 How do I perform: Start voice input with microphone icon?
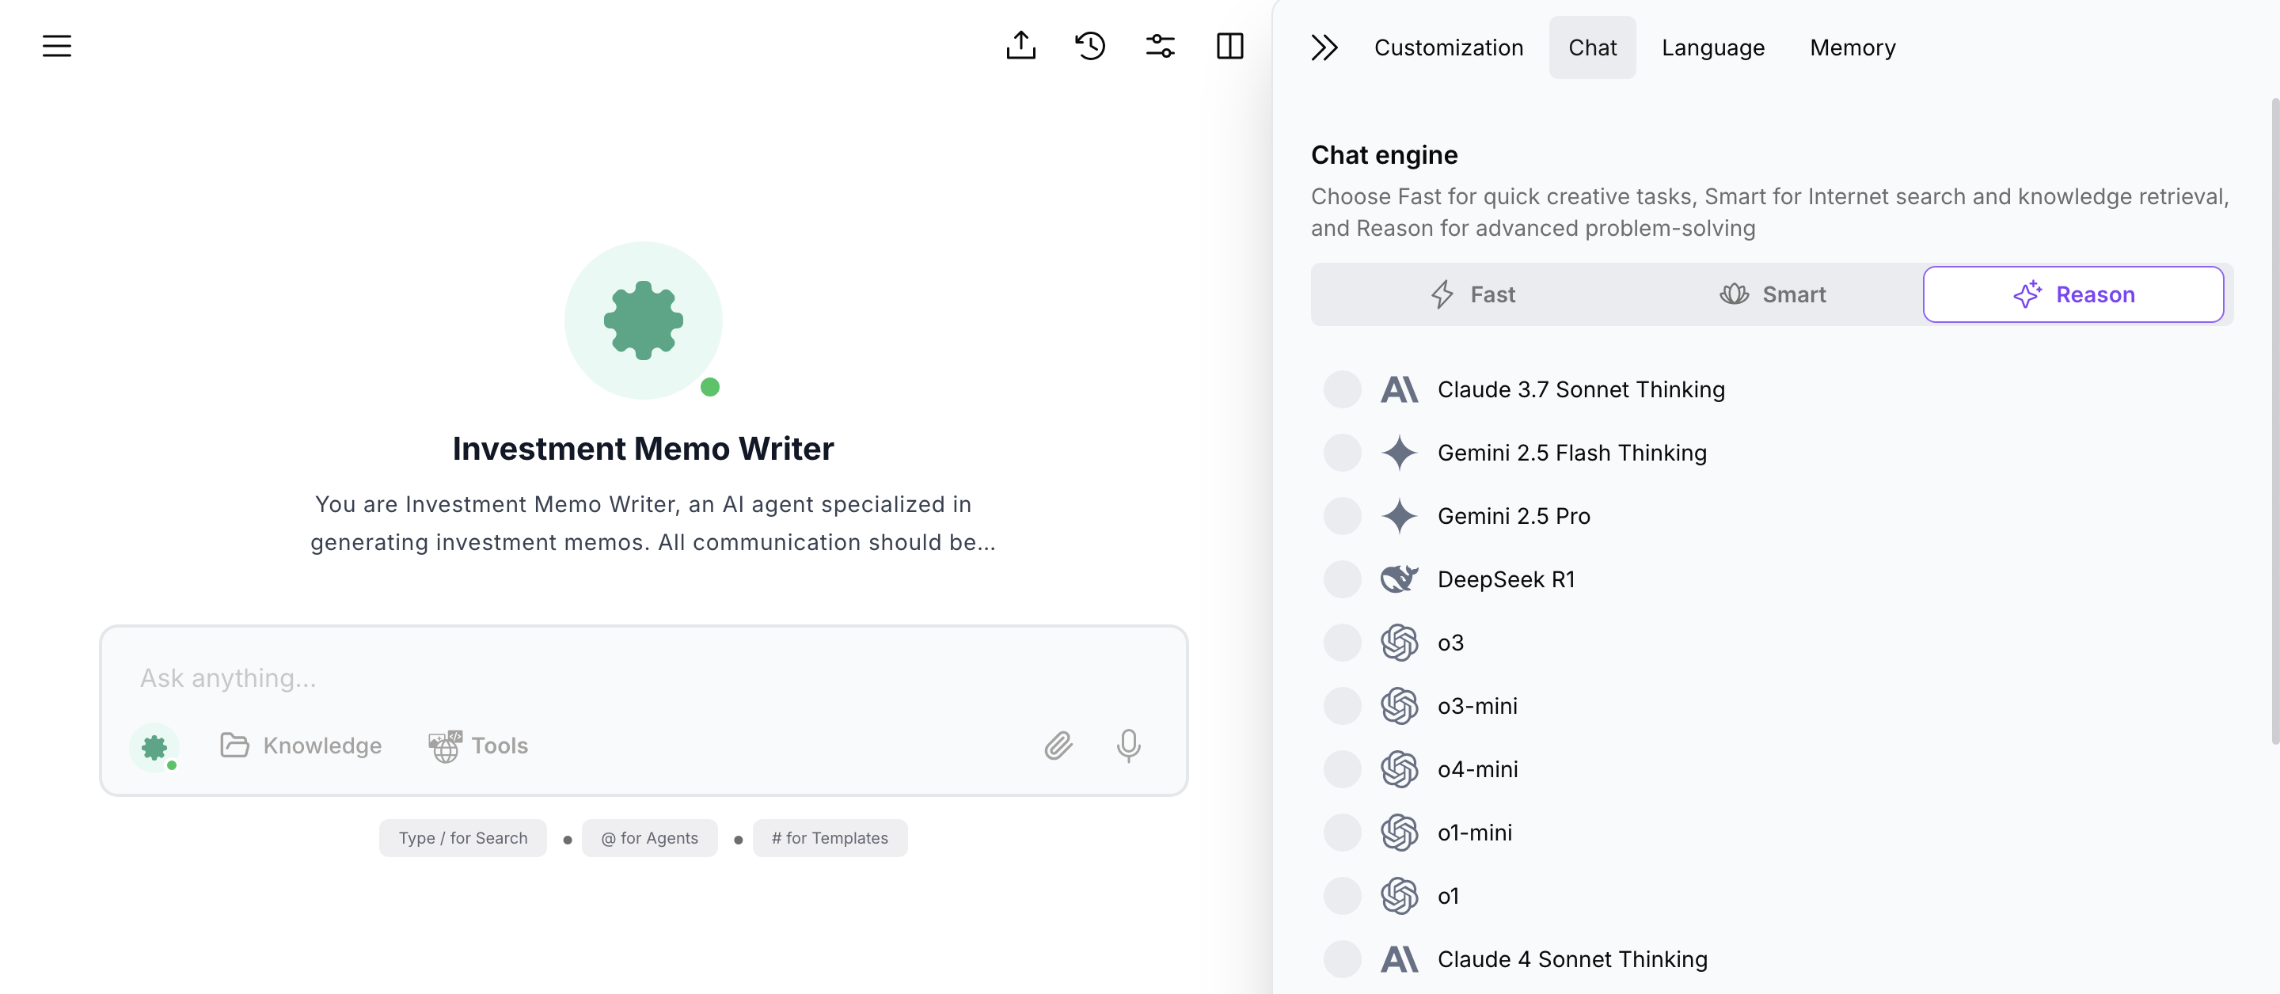1128,746
